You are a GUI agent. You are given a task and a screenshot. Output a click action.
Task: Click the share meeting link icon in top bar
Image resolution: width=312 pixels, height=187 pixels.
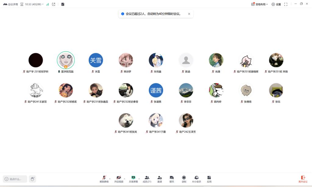(x=54, y=4)
